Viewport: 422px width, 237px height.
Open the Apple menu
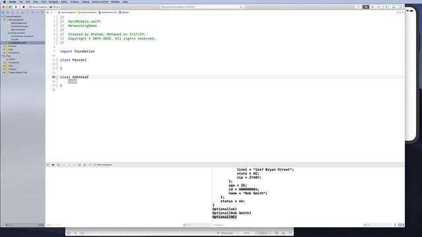click(5, 1)
